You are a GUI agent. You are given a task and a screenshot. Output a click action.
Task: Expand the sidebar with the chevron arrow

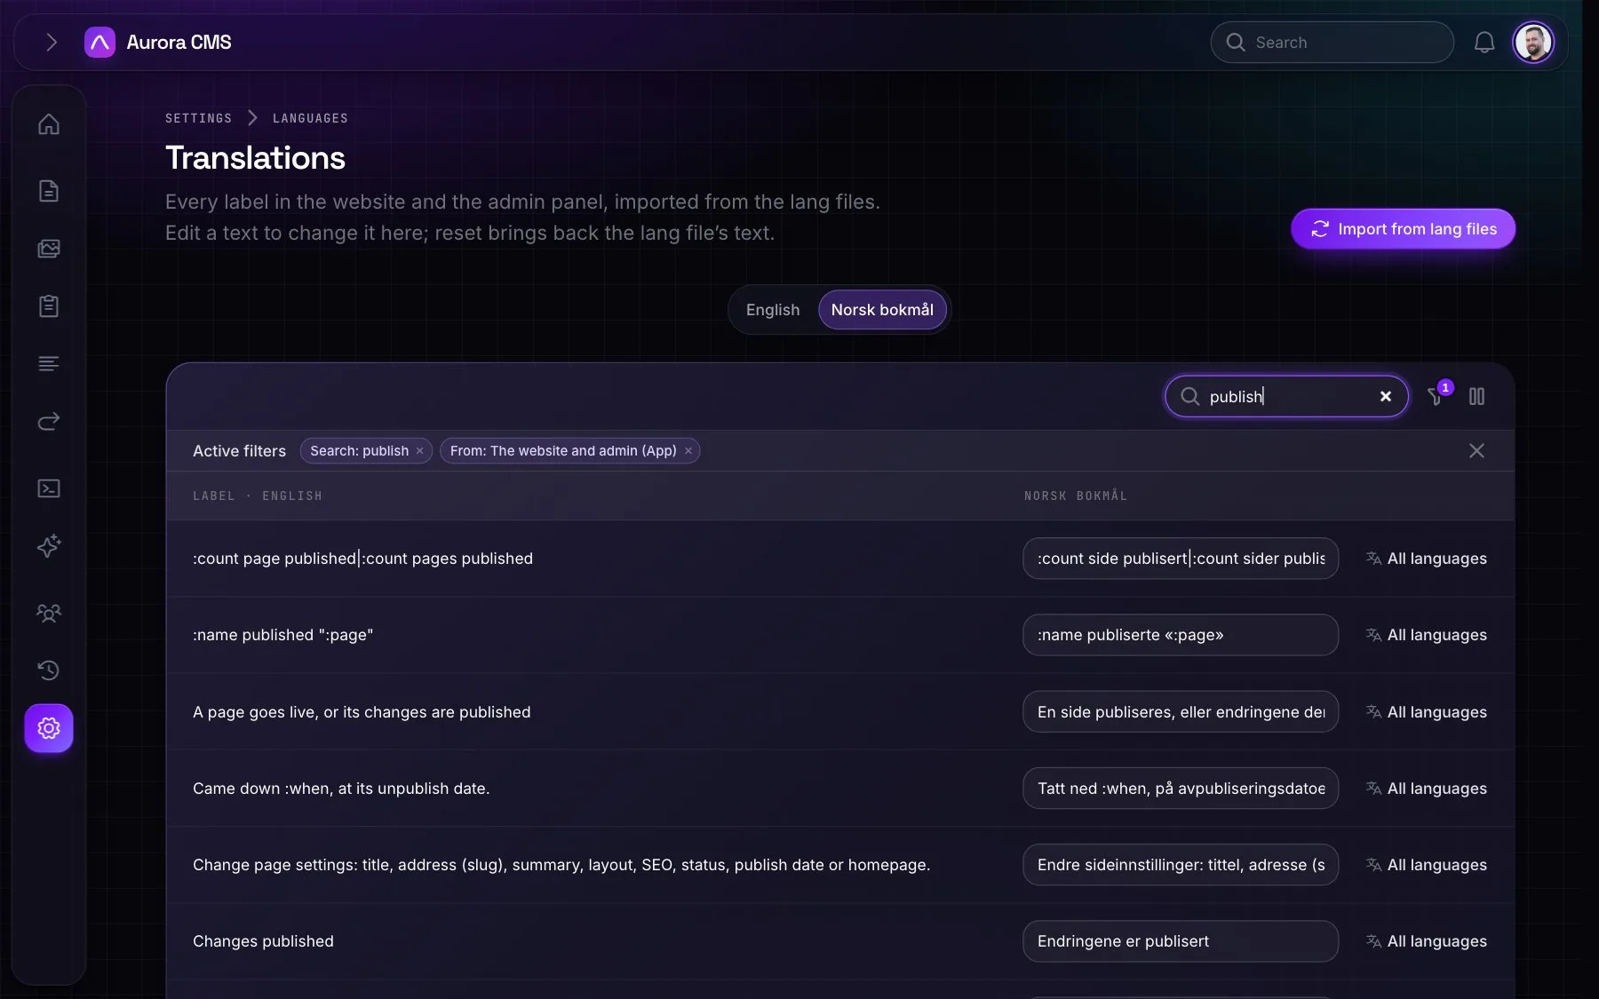point(52,42)
